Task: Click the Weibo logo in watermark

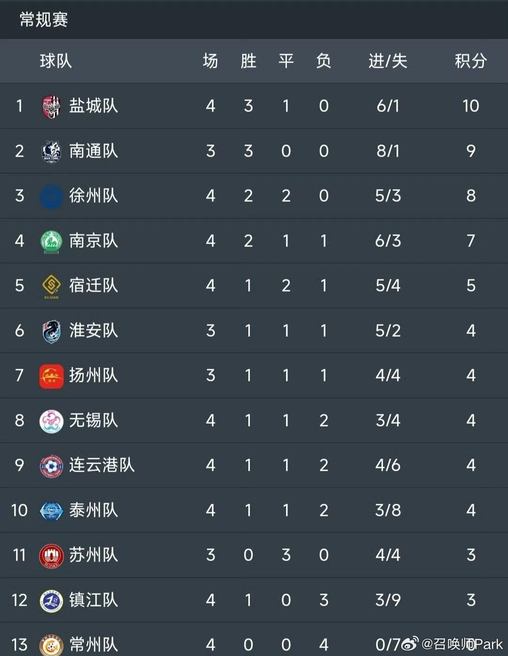Action: click(x=409, y=643)
